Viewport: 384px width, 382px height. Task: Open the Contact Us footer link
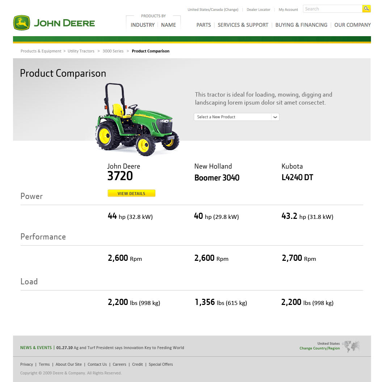point(97,364)
